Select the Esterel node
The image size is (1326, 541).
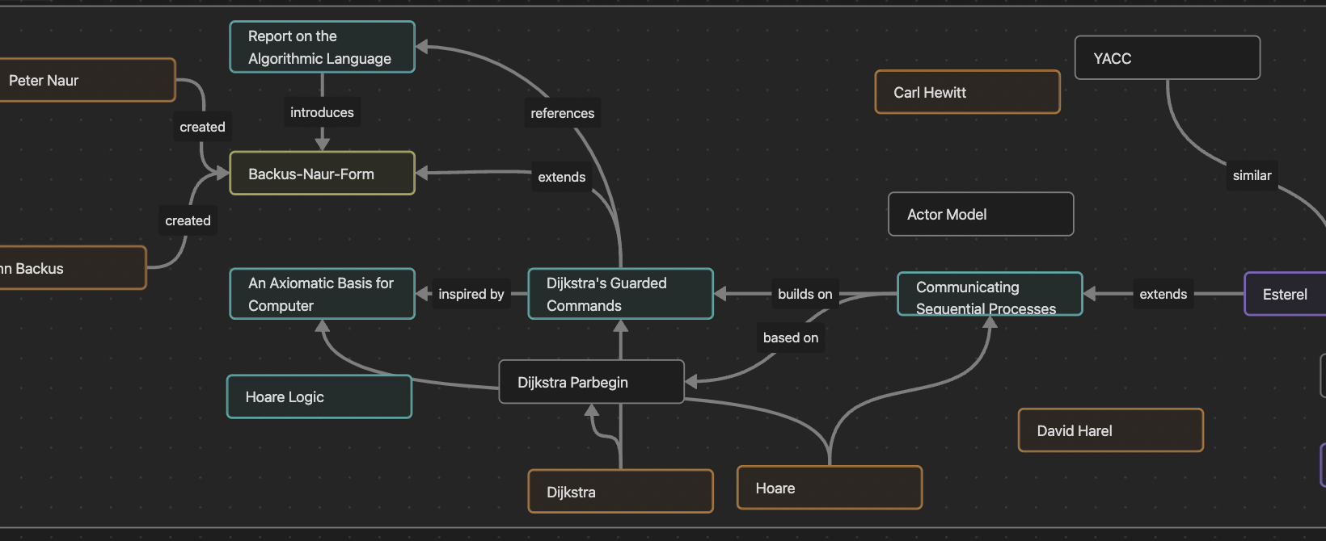pos(1285,294)
